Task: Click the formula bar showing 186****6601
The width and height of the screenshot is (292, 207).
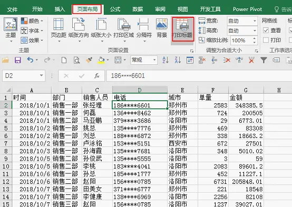Action: tap(199, 76)
